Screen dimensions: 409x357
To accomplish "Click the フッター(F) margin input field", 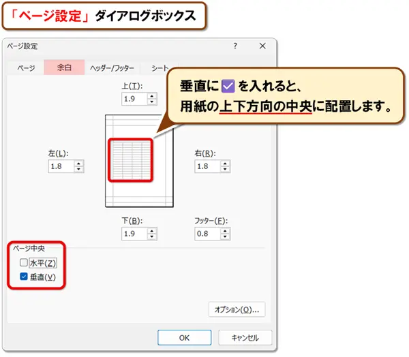I will pyautogui.click(x=208, y=234).
